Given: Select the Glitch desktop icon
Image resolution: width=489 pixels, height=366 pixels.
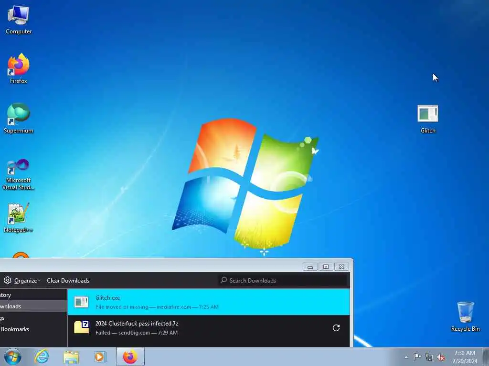Looking at the screenshot, I should 428,120.
